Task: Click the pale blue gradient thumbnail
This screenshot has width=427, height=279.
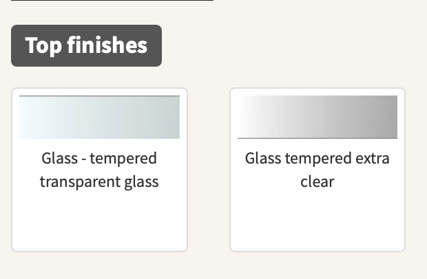Action: 99,118
